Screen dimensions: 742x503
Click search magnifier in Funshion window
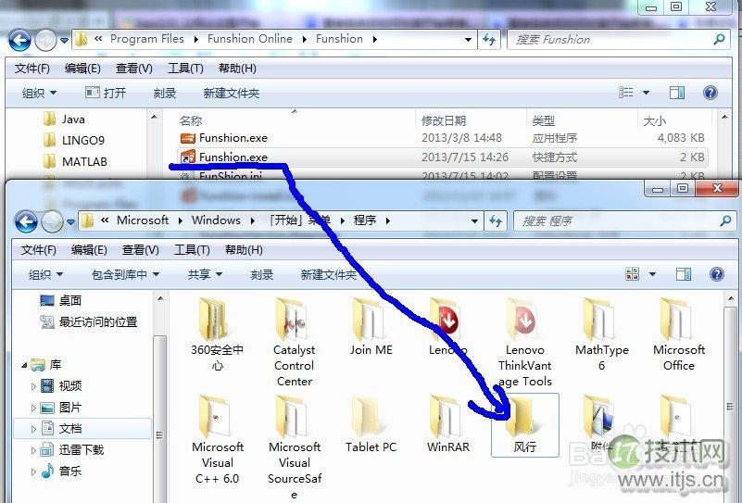coord(719,39)
